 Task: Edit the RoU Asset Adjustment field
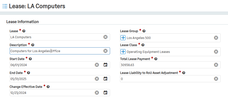(x=170, y=79)
